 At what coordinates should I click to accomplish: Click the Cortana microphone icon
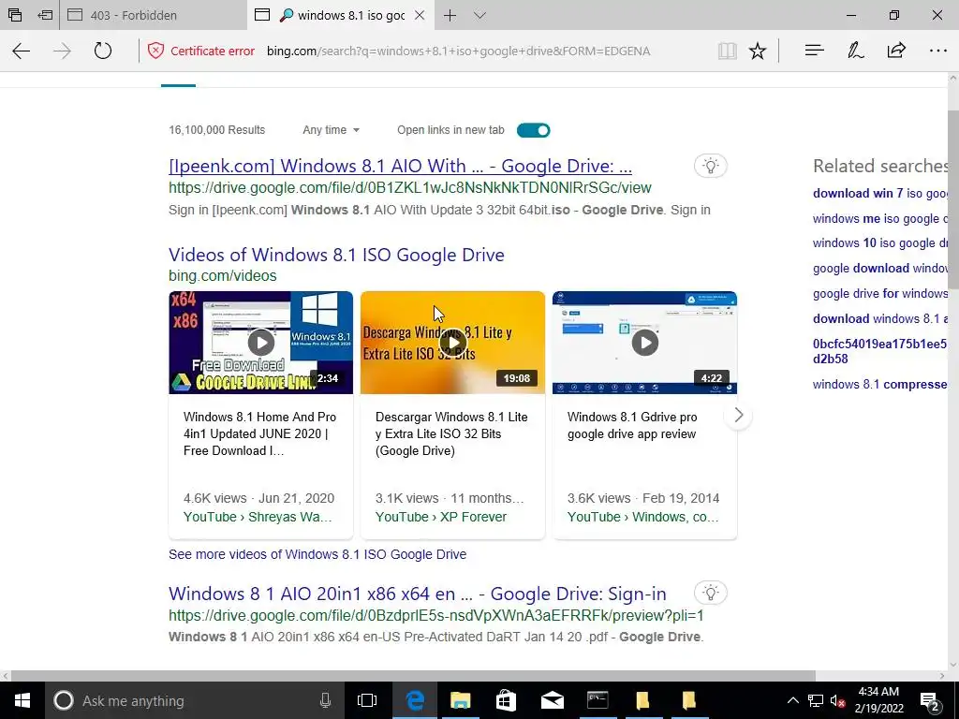click(325, 700)
